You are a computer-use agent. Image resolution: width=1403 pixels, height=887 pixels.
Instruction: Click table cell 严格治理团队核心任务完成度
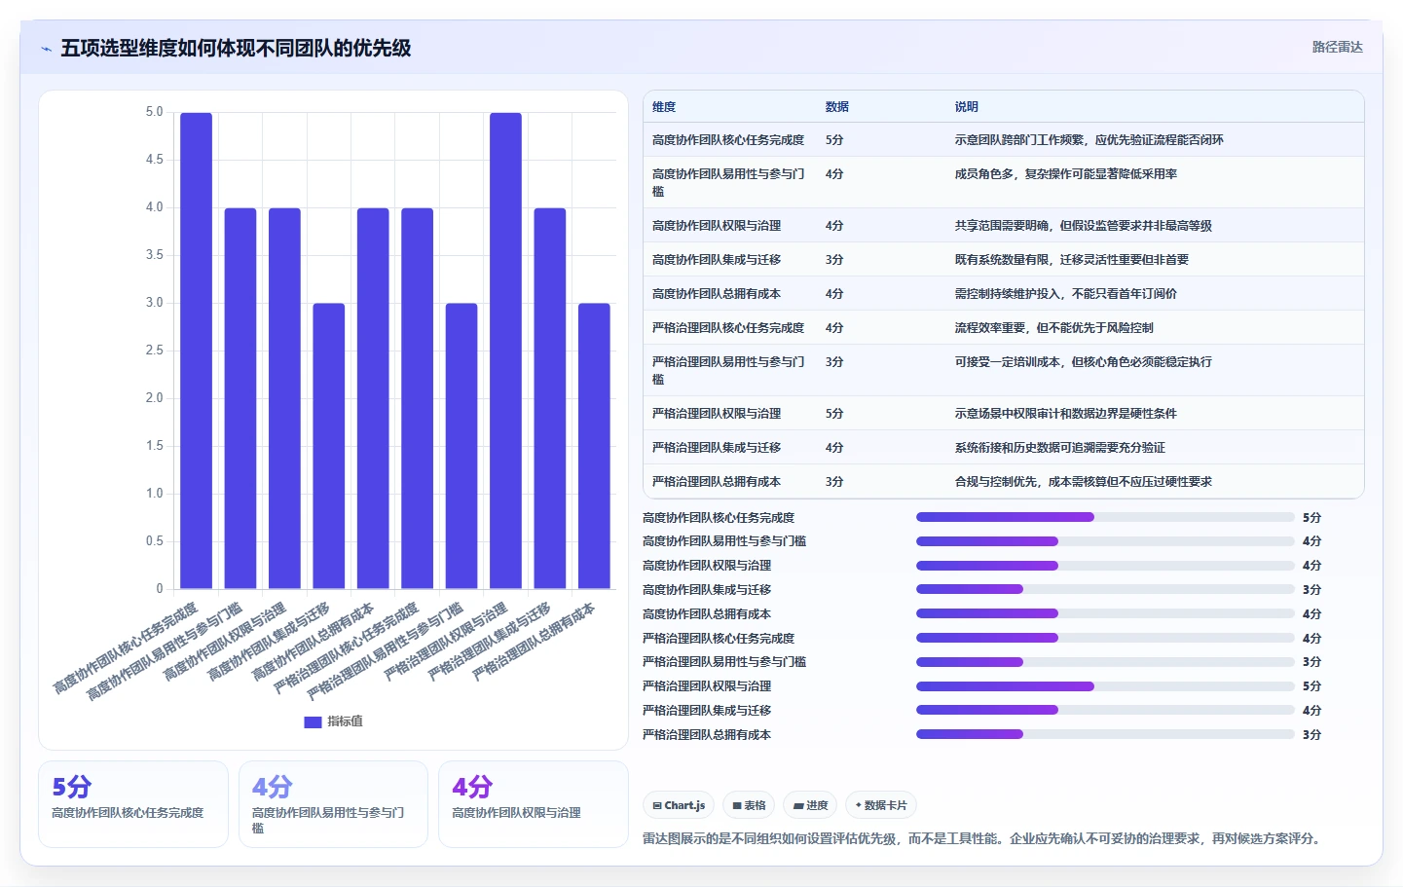[x=728, y=328]
